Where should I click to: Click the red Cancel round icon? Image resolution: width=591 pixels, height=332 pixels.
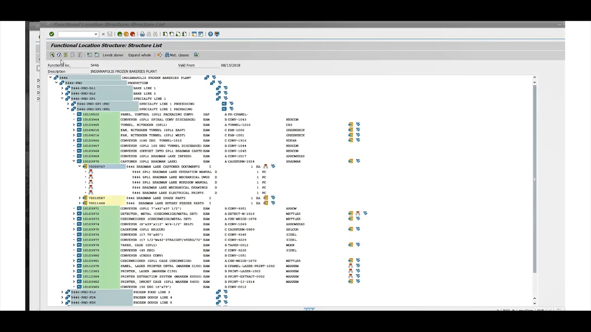[133, 34]
